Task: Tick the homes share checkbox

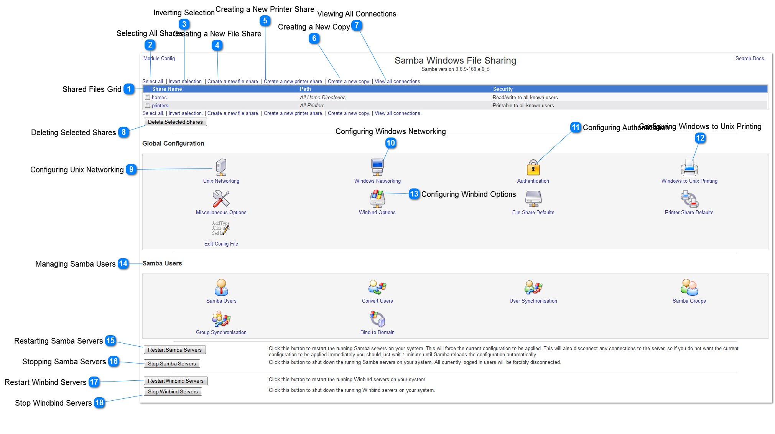Action: (x=147, y=97)
